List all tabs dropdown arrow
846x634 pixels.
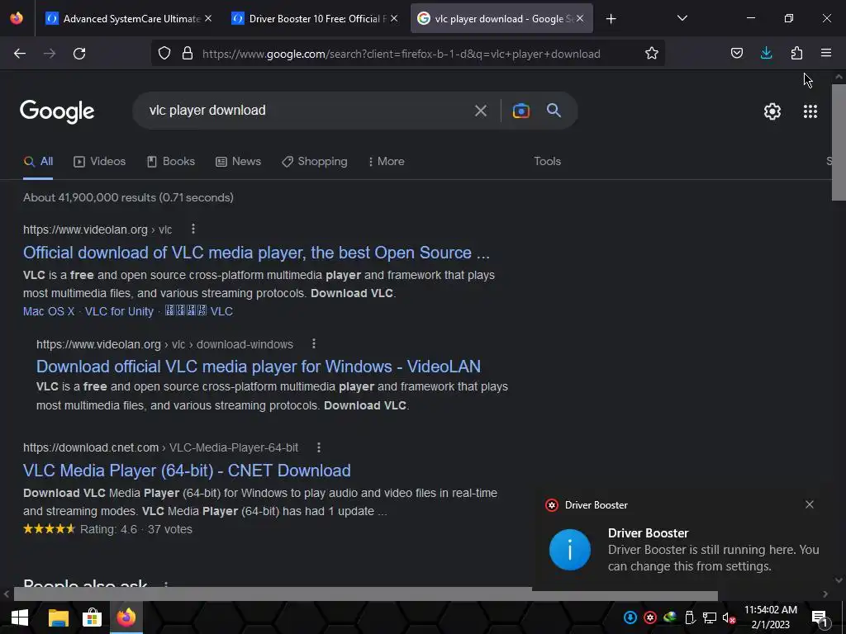(x=682, y=18)
